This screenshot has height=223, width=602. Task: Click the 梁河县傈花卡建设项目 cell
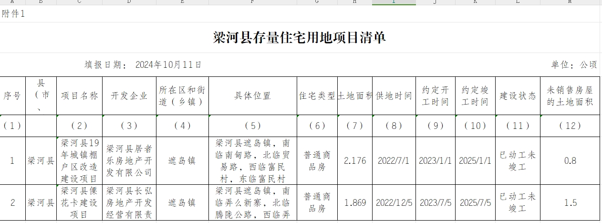click(x=79, y=202)
